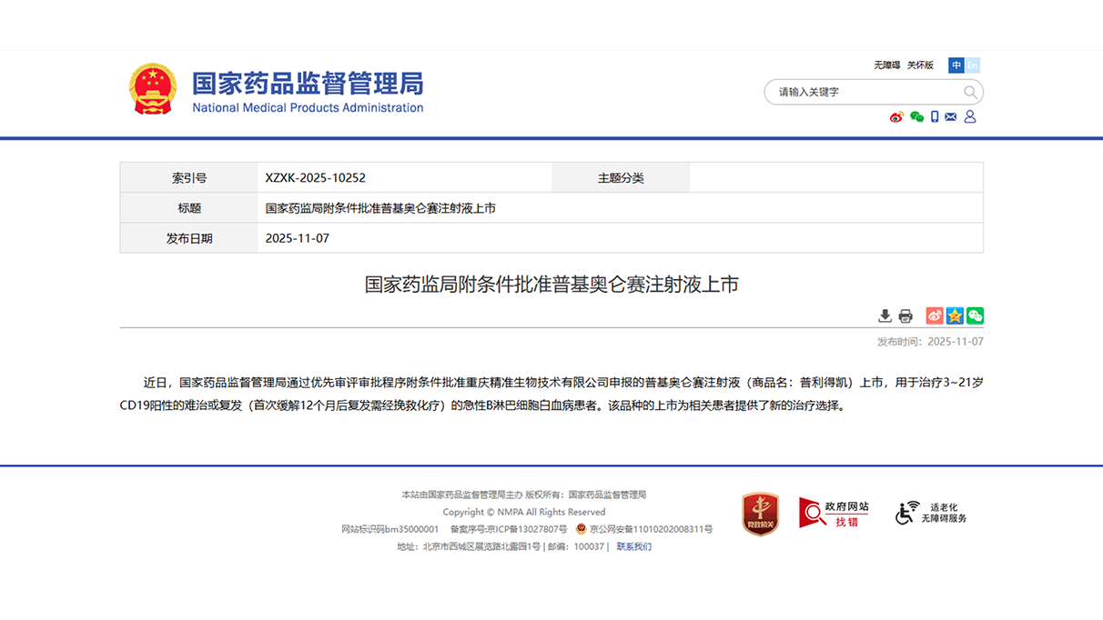Open the download icon for this article
The width and height of the screenshot is (1103, 620).
tap(885, 315)
